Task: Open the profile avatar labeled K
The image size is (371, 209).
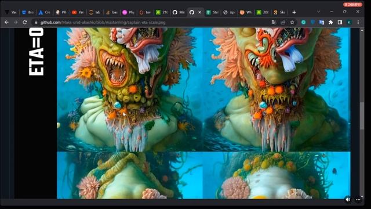Action: pyautogui.click(x=349, y=22)
